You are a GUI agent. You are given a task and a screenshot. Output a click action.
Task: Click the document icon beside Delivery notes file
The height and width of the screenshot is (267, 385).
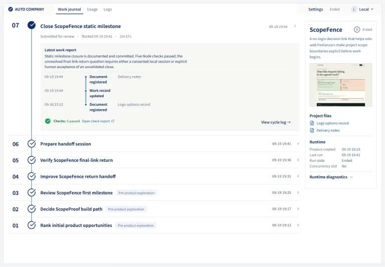tap(312, 130)
